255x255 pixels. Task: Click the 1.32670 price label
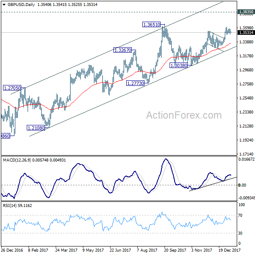click(123, 50)
